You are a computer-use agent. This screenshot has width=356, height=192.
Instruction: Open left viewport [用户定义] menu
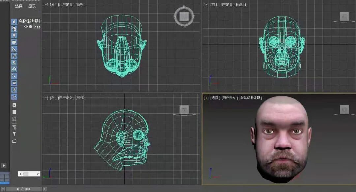pyautogui.click(x=66, y=98)
